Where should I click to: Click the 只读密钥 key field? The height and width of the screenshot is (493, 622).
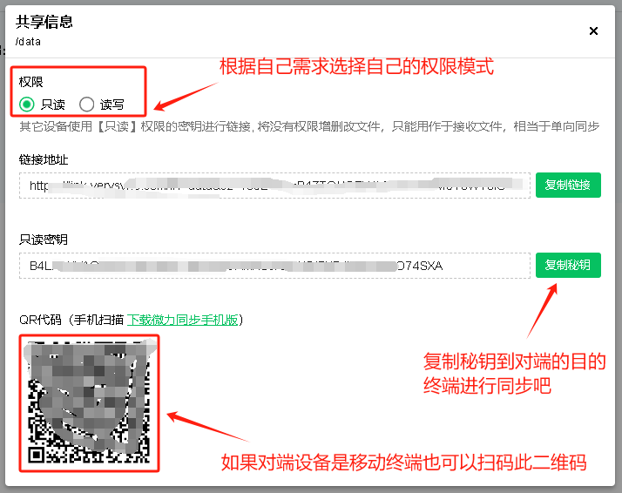pyautogui.click(x=274, y=266)
